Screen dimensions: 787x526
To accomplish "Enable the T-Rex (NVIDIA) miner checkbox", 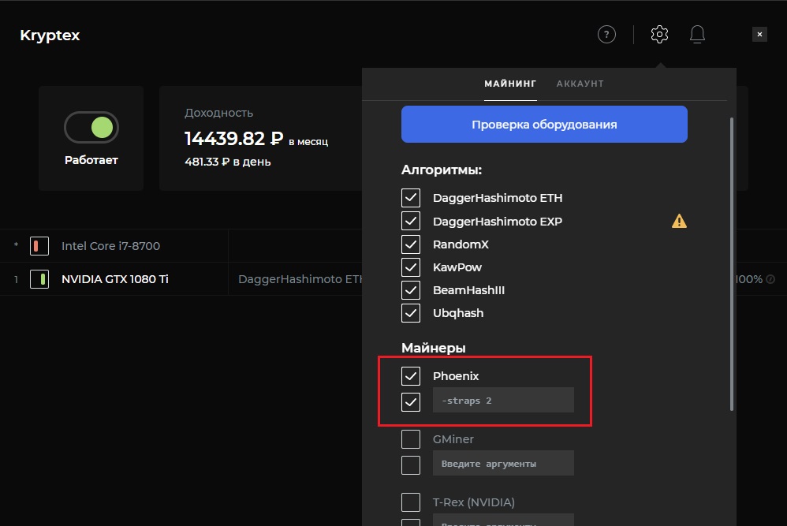I will pos(411,502).
